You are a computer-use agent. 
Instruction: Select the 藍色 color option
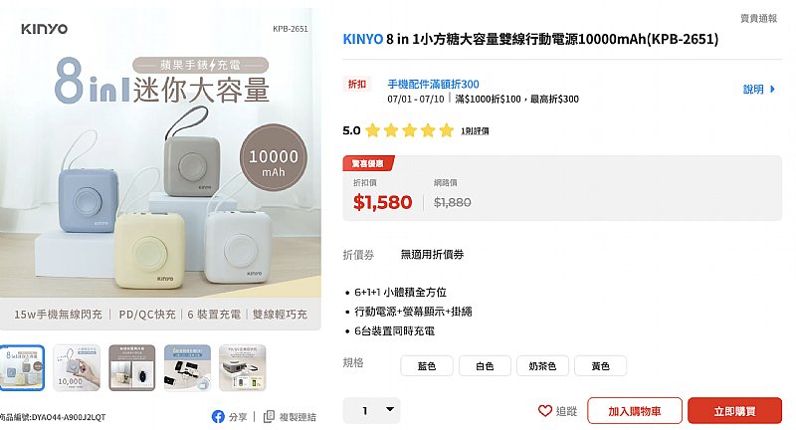(x=427, y=366)
